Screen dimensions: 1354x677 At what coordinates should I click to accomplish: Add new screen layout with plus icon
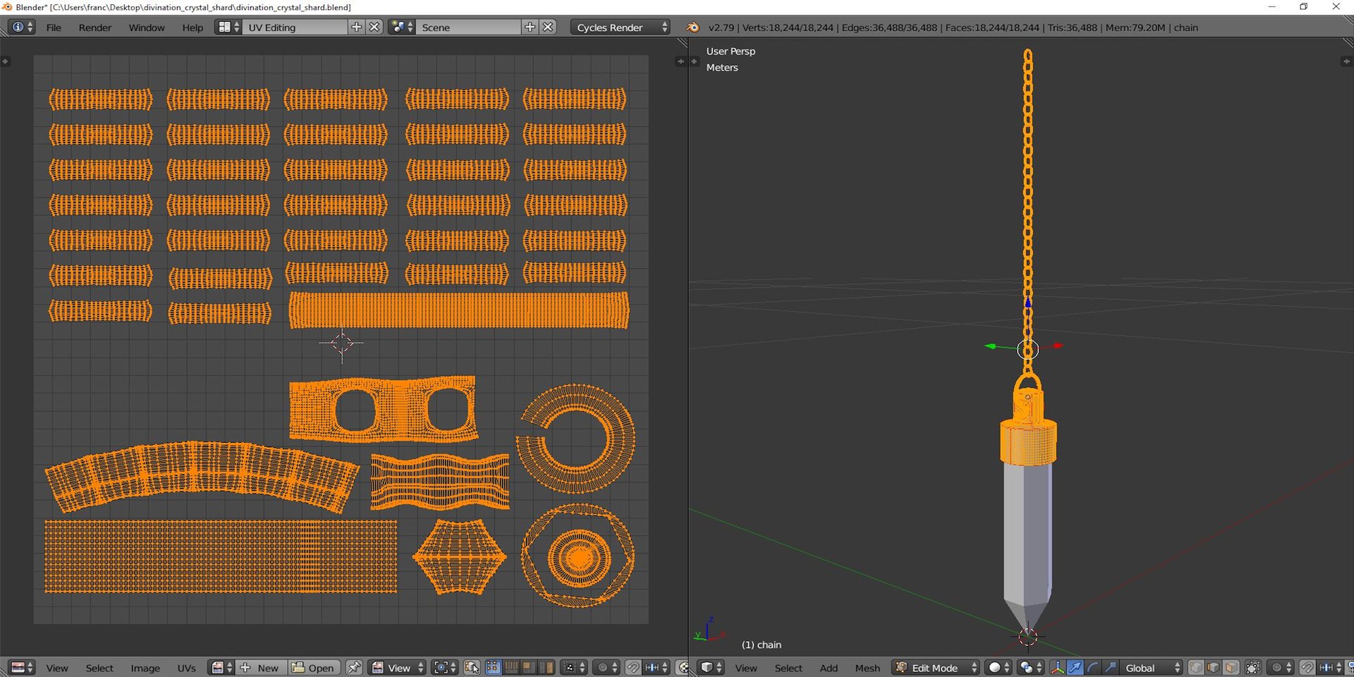point(357,28)
